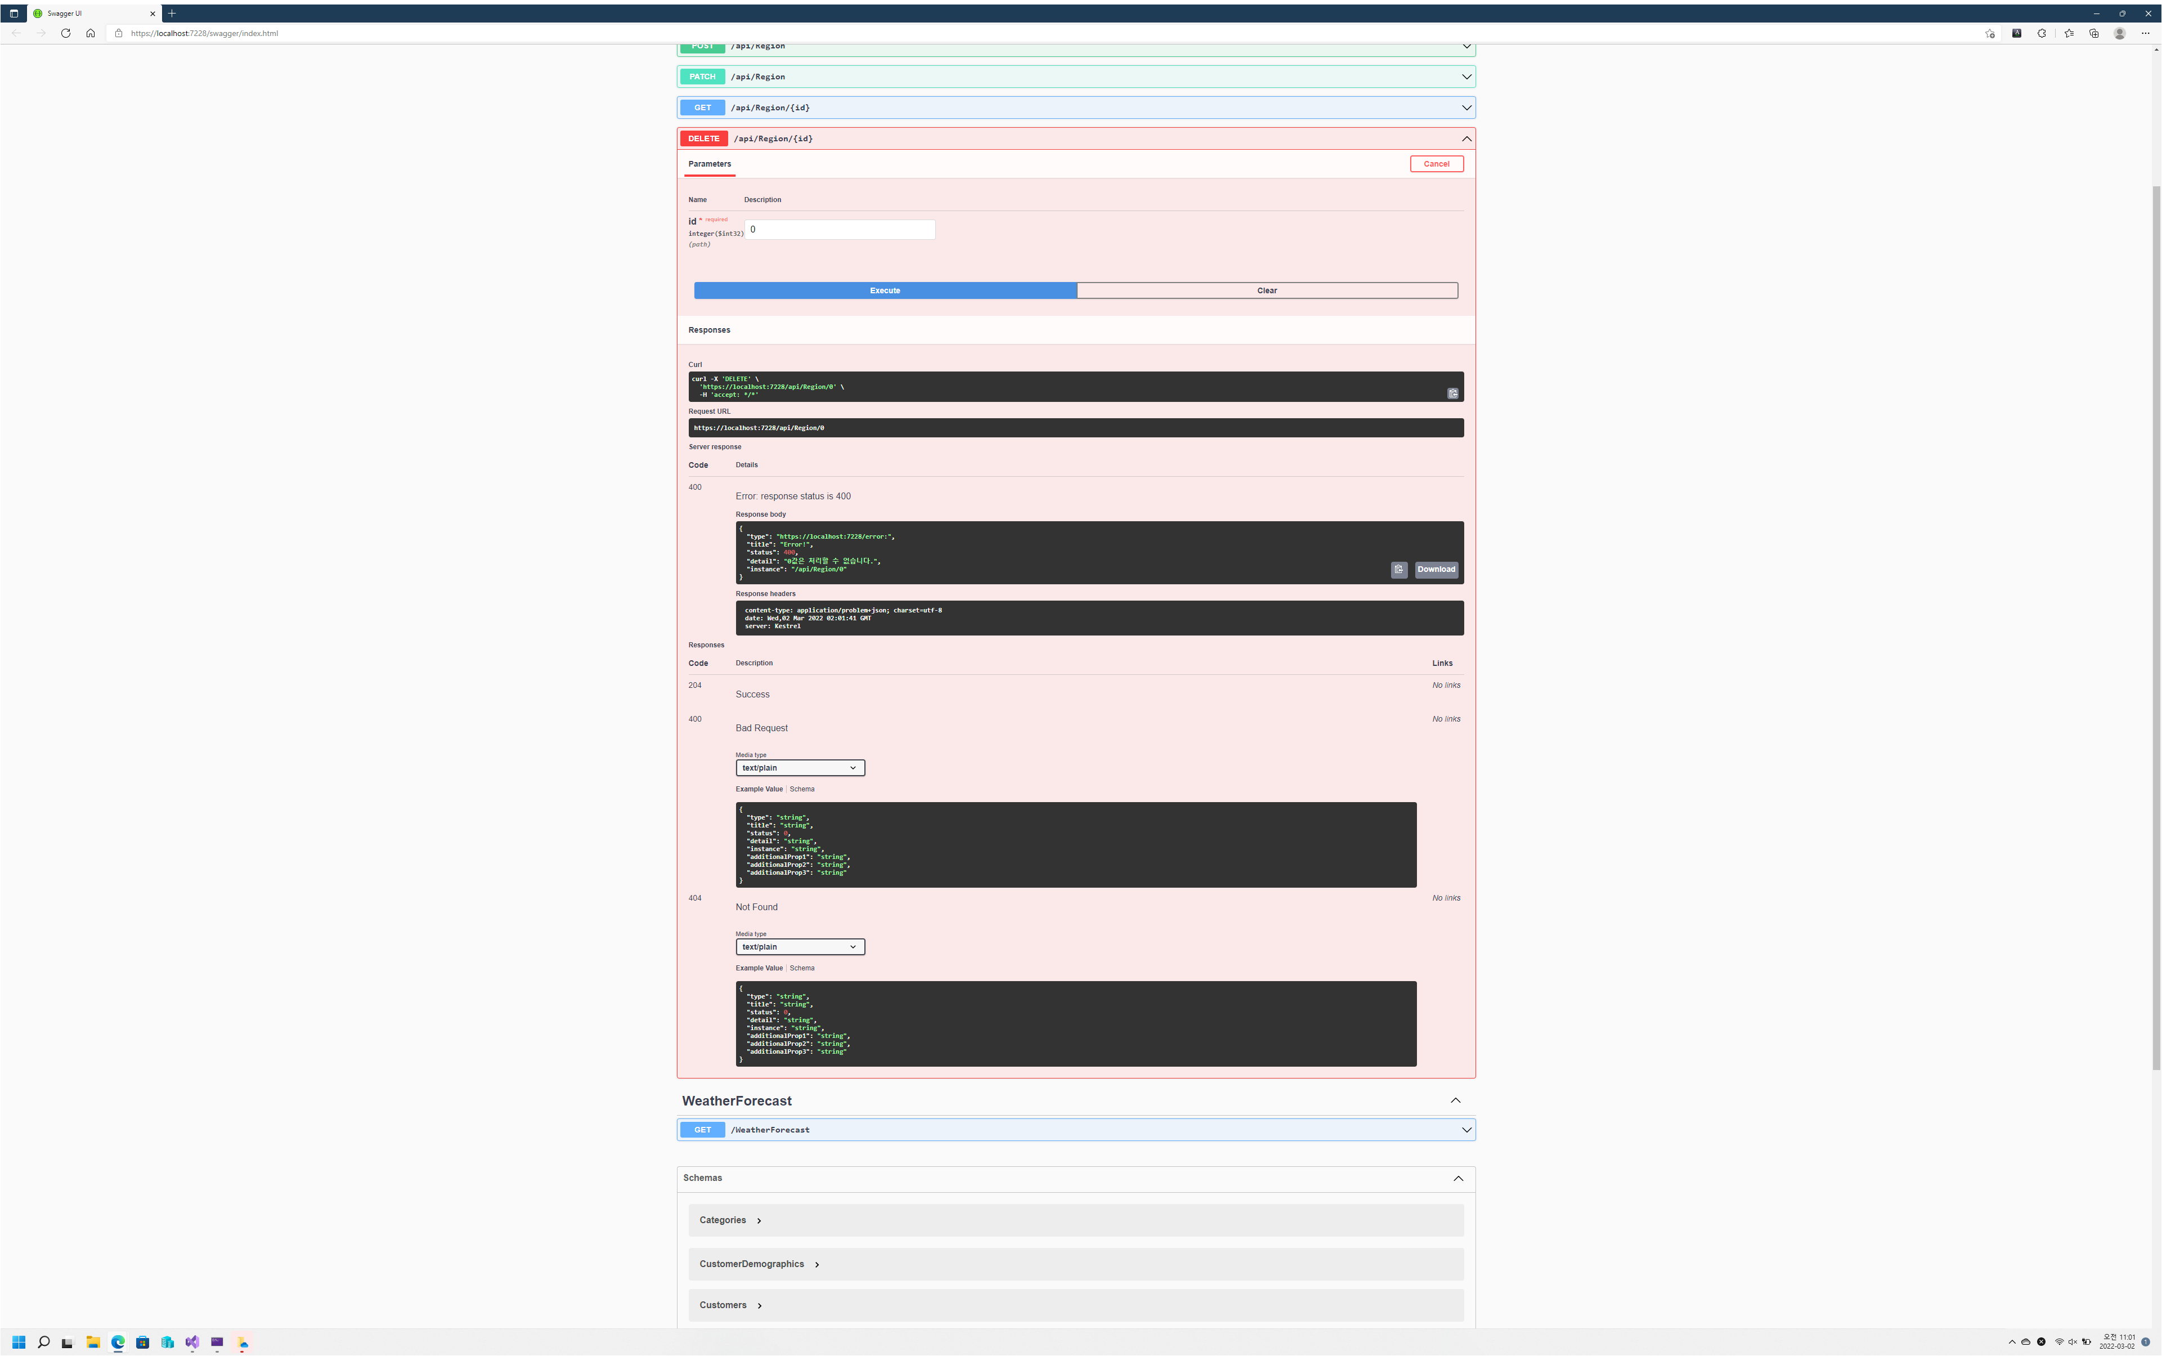Switch to Schema tab under 404 response
The width and height of the screenshot is (2162, 1356).
pyautogui.click(x=801, y=969)
